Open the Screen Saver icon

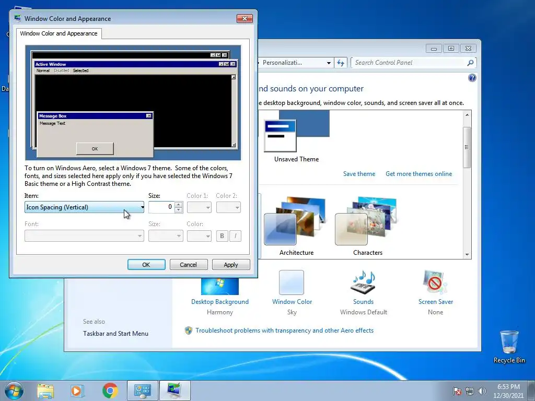click(435, 282)
